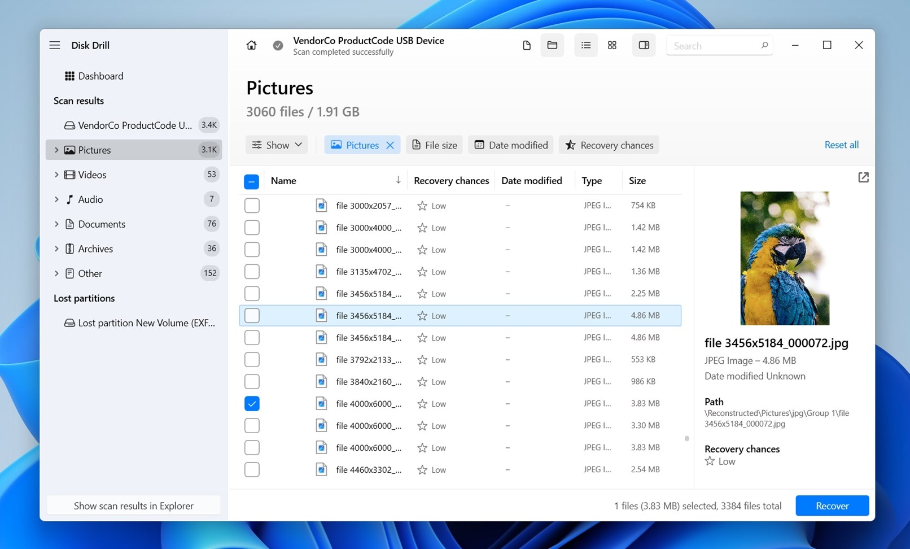The image size is (910, 549).
Task: Expand the Archives tree node
Action: pyautogui.click(x=56, y=249)
